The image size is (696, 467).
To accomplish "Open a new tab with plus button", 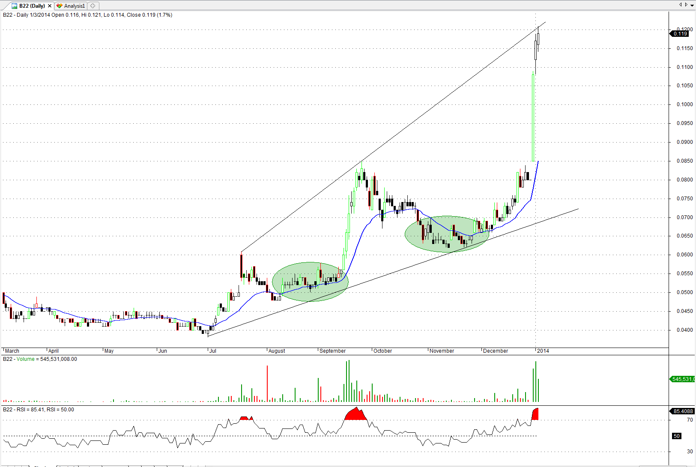I will (x=93, y=6).
